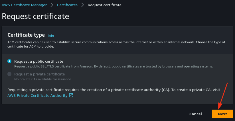Image resolution: width=235 pixels, height=121 pixels.
Task: Select the public certificate radio button
Action: (10, 61)
